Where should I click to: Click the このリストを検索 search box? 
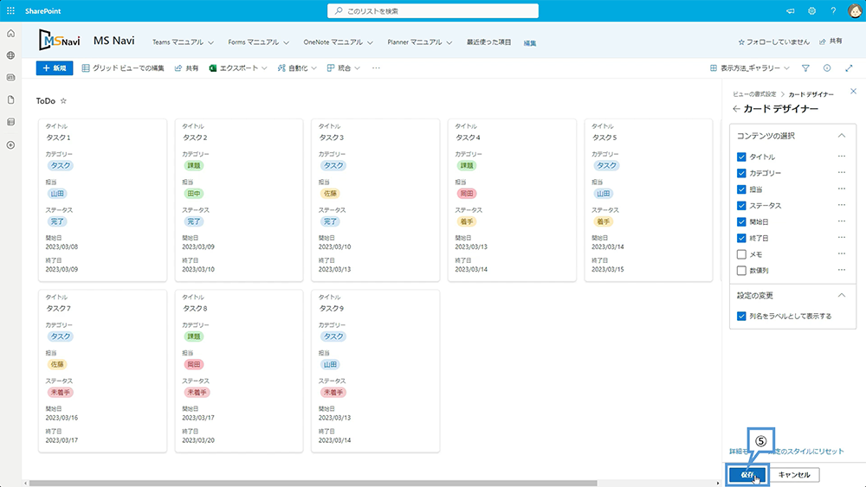pos(433,11)
